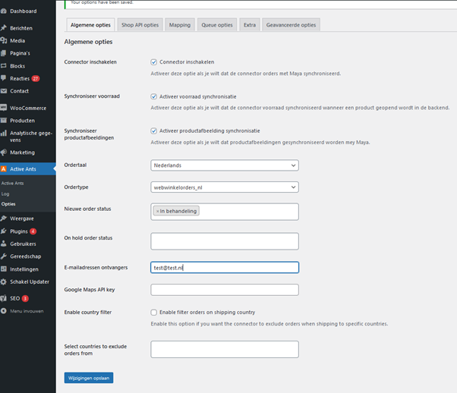Viewport: 457px width, 393px height.
Task: Open the Ordertaal dropdown showing Nederlands
Action: 225,165
